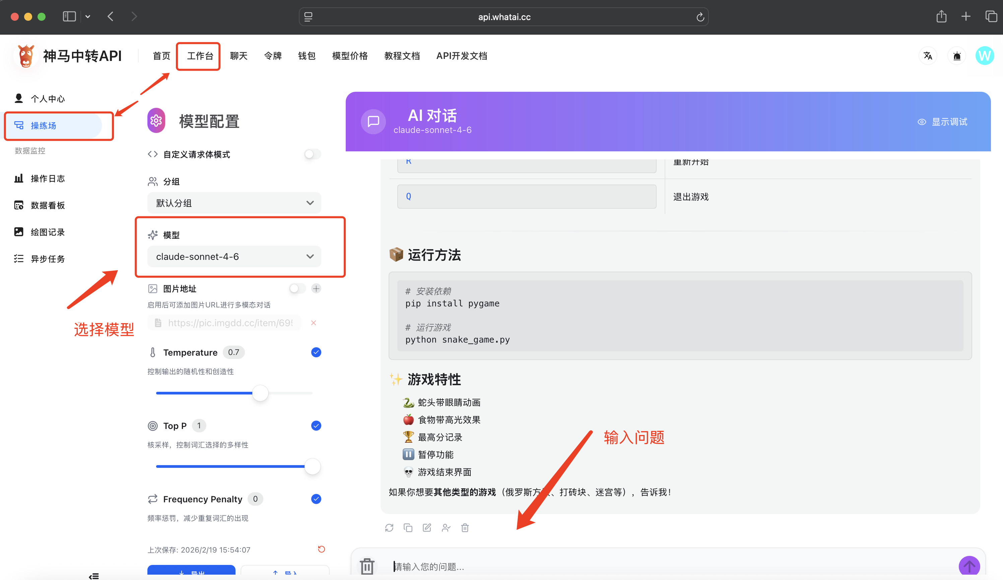Image resolution: width=1003 pixels, height=580 pixels.
Task: Click the Top P slider handle
Action: point(313,466)
